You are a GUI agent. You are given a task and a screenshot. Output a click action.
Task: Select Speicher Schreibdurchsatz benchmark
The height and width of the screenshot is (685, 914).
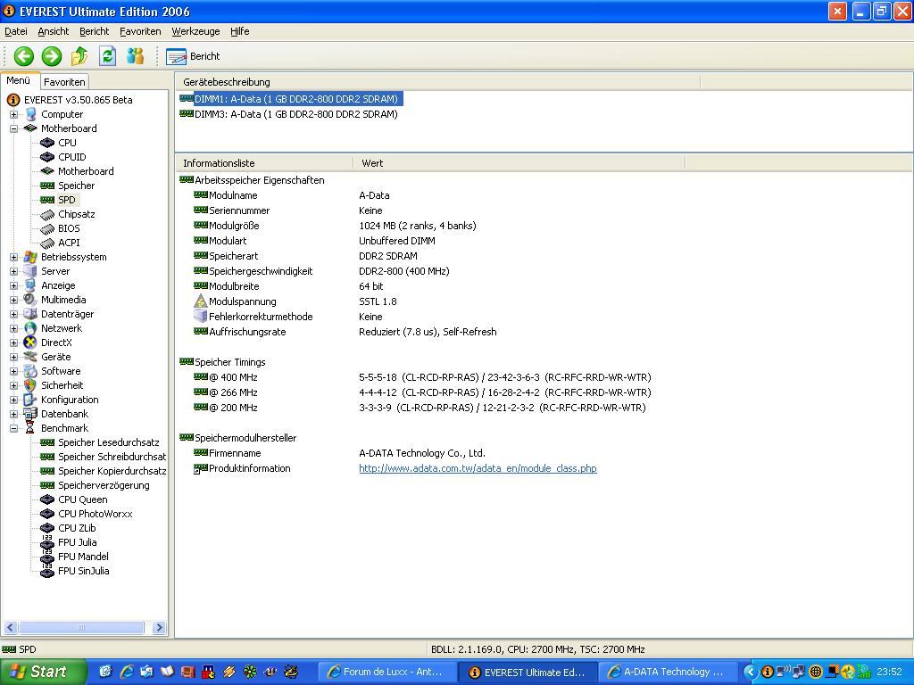[x=112, y=457]
